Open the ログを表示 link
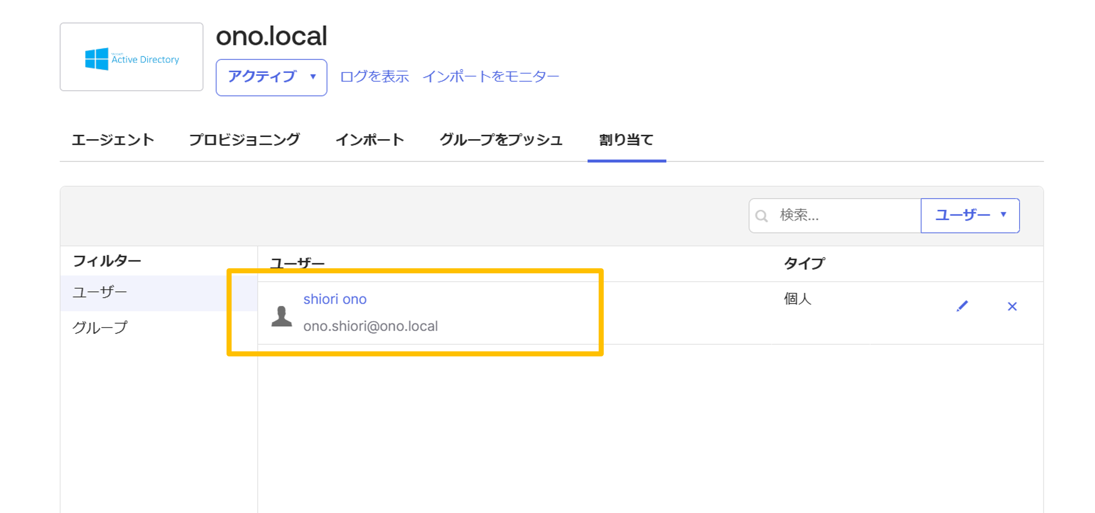This screenshot has width=1095, height=513. tap(374, 77)
